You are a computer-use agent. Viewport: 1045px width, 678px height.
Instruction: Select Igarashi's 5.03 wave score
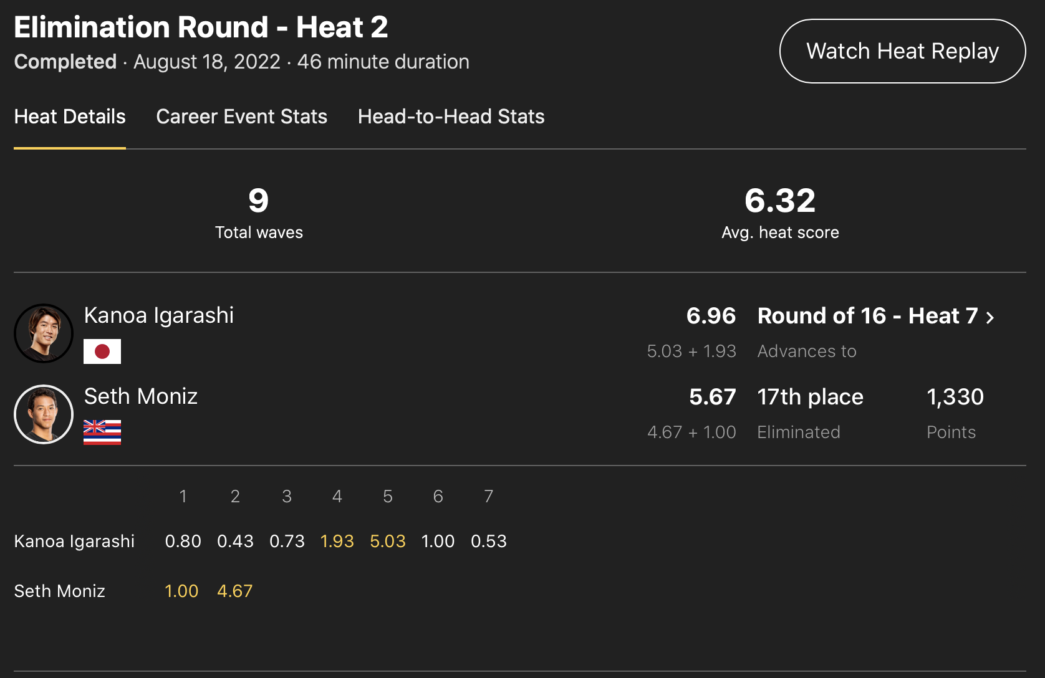[x=387, y=541]
